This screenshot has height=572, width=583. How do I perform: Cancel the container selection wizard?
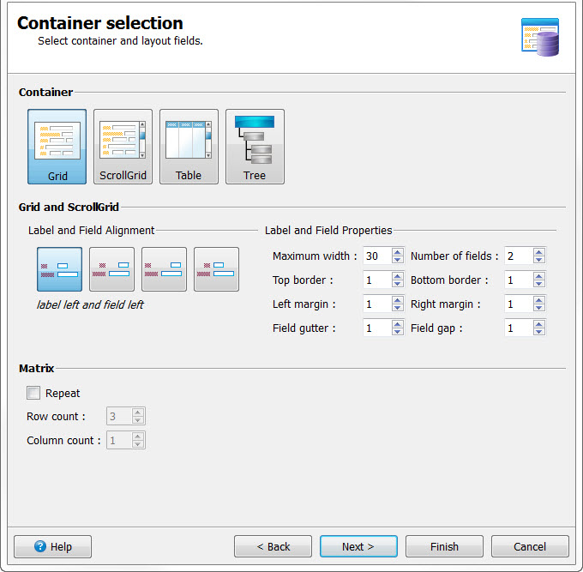(530, 546)
